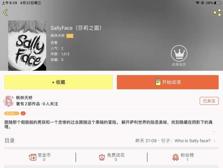Tap the 赏金币 red envelope icon
The height and width of the screenshot is (168, 223).
(x=32, y=157)
